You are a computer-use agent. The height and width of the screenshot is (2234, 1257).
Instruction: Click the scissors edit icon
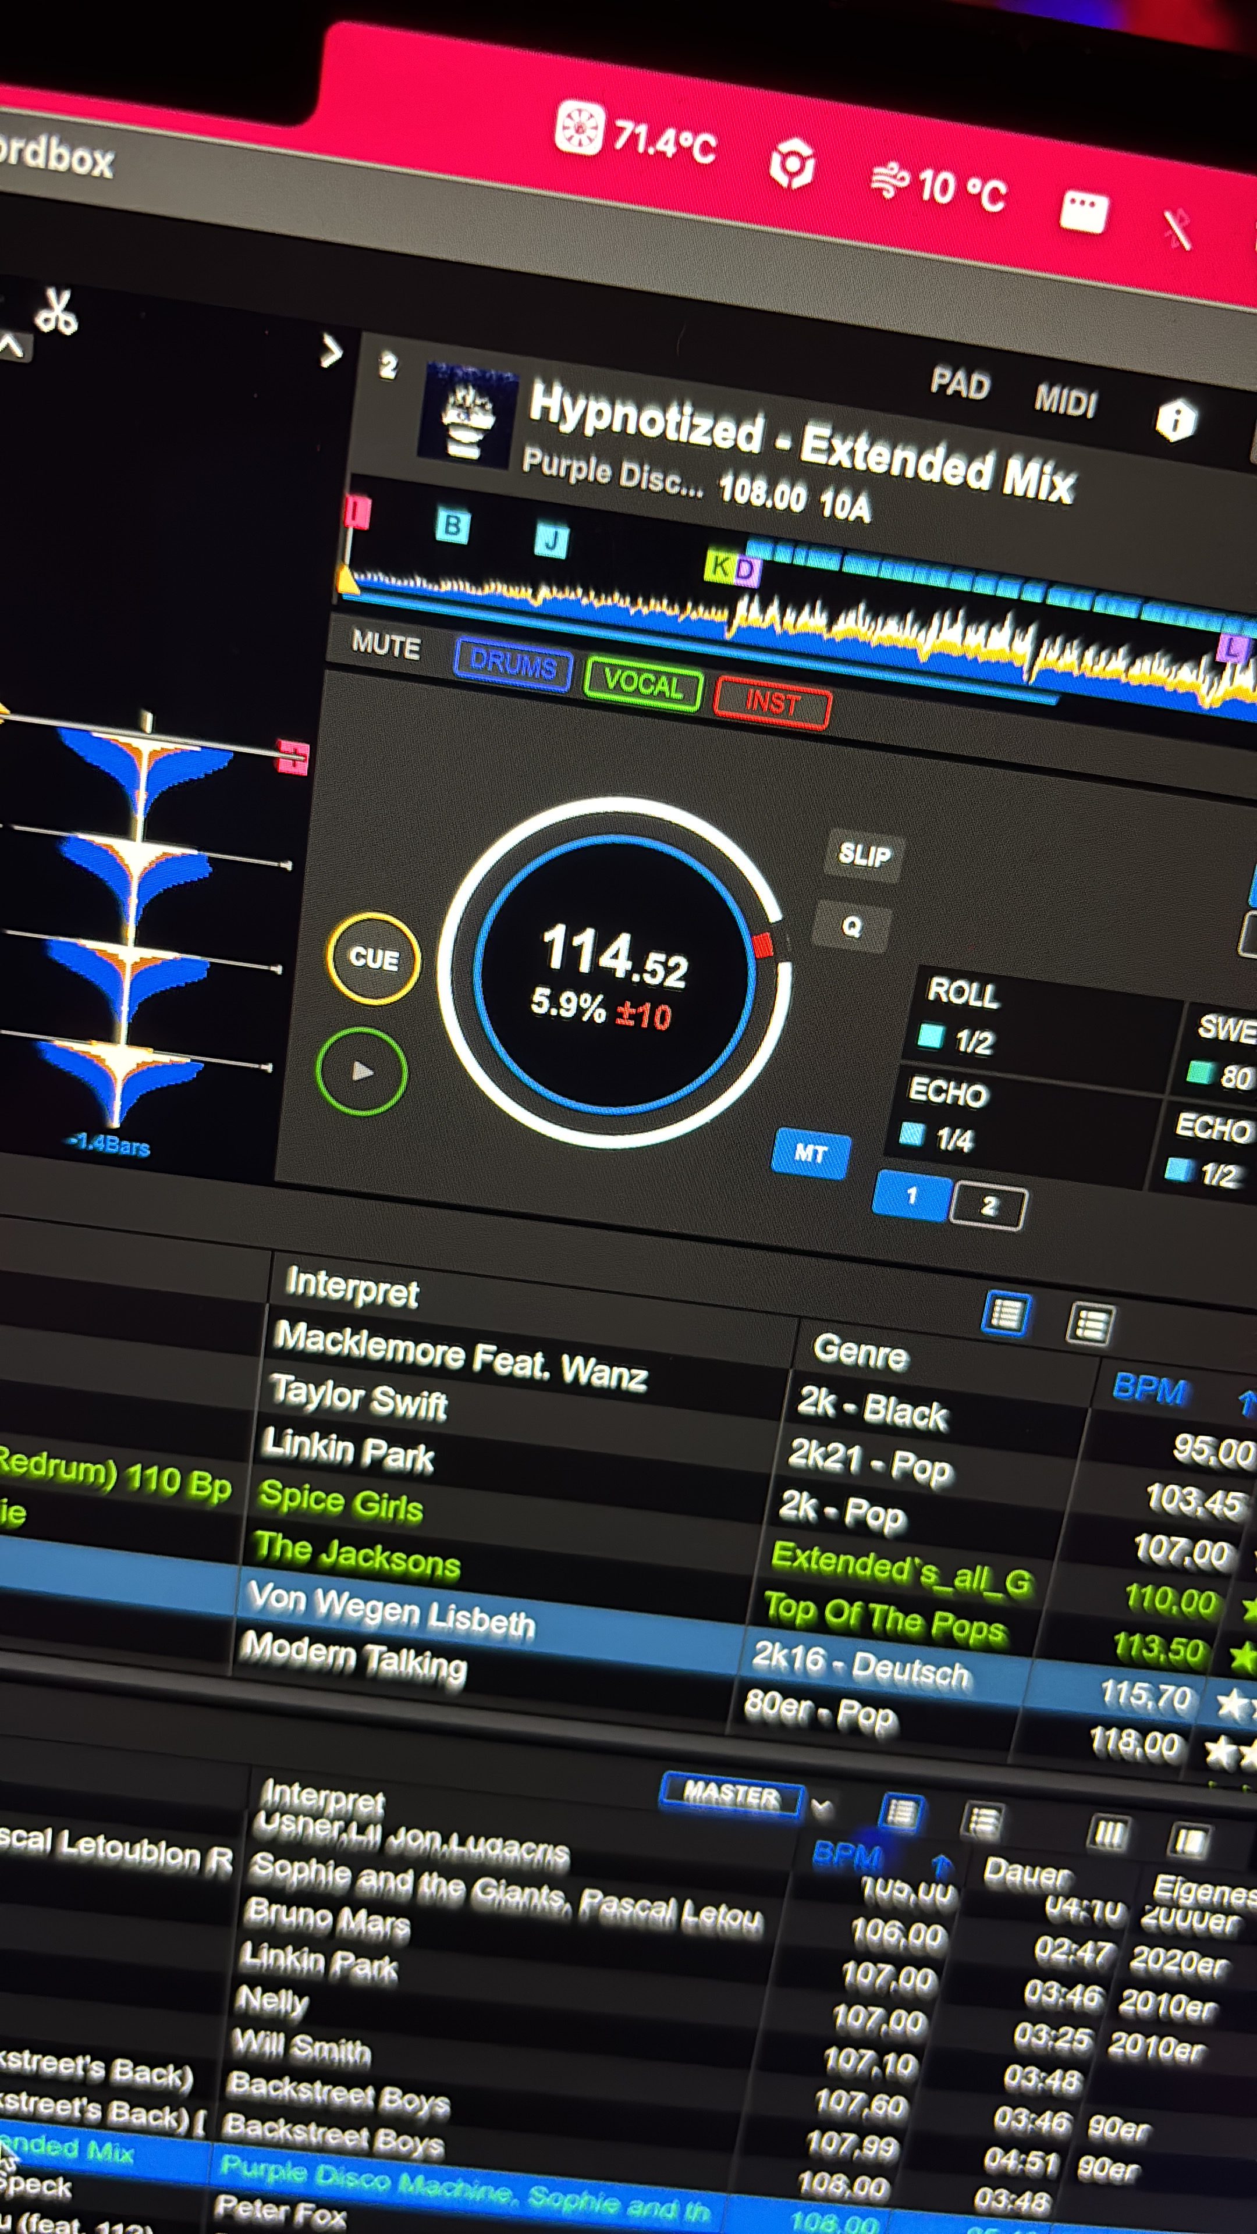click(57, 311)
